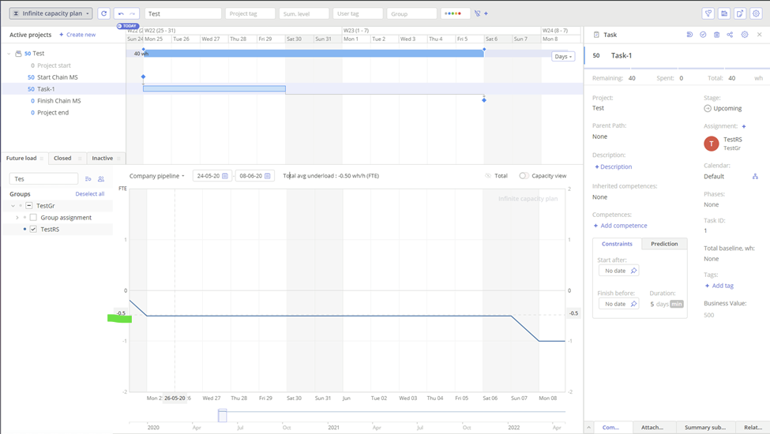The width and height of the screenshot is (770, 434).
Task: Click the share icon in Task panel
Action: pos(730,35)
